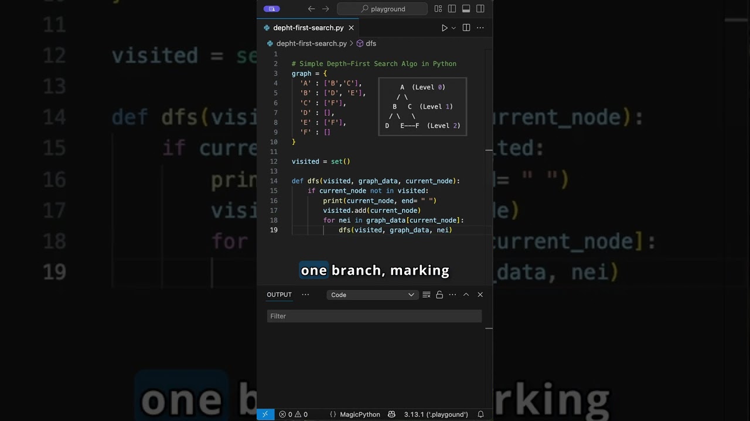This screenshot has height=421, width=750.
Task: Select the depht-first-search.py editor tab
Action: [308, 27]
